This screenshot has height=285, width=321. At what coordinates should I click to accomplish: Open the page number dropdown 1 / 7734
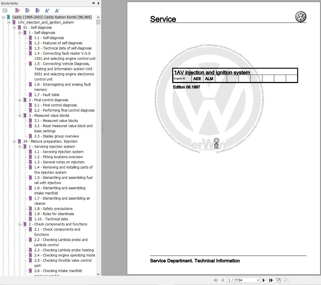258,280
